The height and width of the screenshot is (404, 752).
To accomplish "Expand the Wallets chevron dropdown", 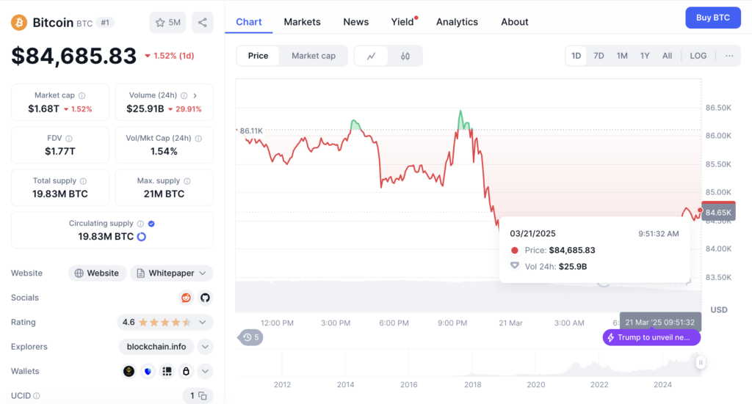I will pos(206,371).
